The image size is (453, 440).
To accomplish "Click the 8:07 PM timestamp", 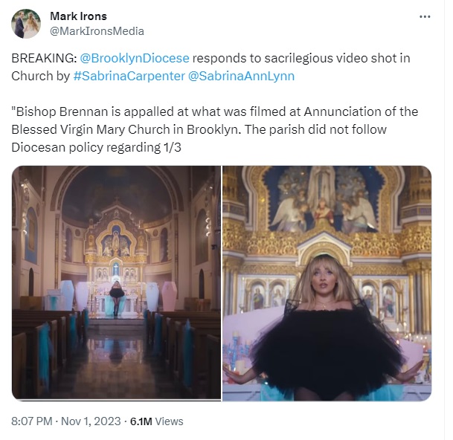I will (x=32, y=421).
